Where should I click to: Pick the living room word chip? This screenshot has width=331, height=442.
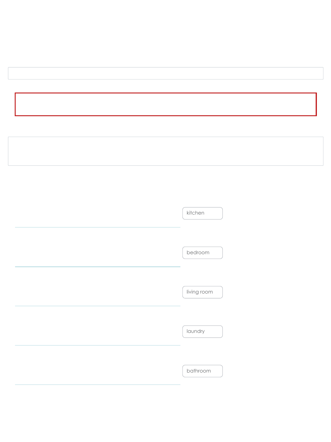click(x=202, y=292)
